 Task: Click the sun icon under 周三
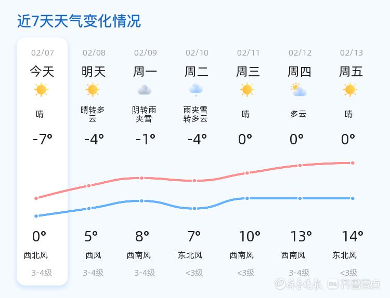247,90
